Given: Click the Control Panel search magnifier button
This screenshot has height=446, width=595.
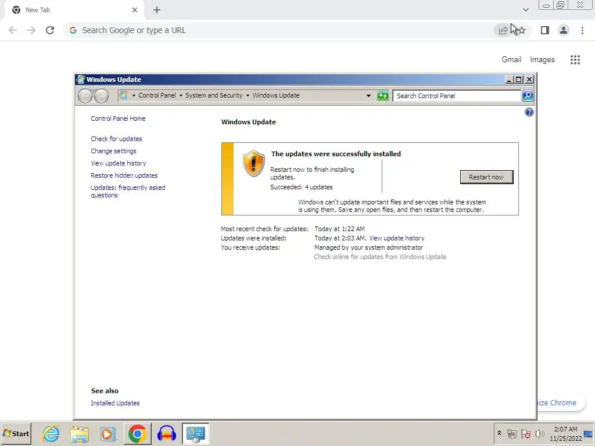Looking at the screenshot, I should (x=528, y=96).
